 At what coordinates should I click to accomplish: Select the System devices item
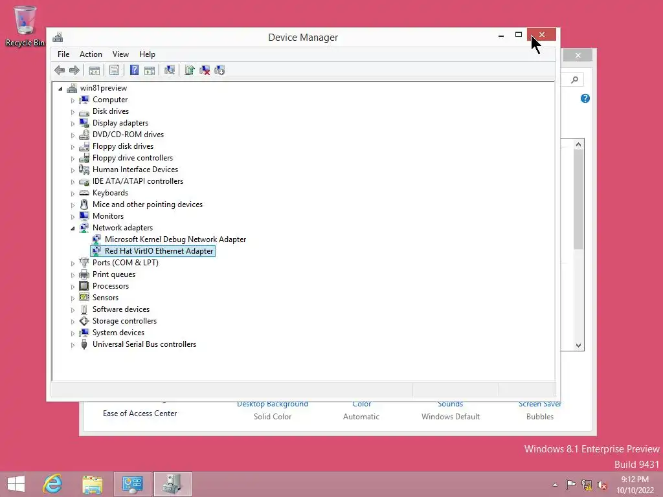point(118,333)
